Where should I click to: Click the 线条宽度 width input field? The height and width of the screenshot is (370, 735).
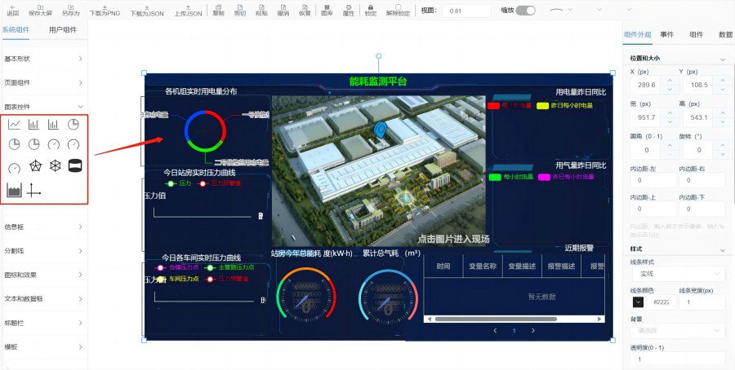click(702, 302)
